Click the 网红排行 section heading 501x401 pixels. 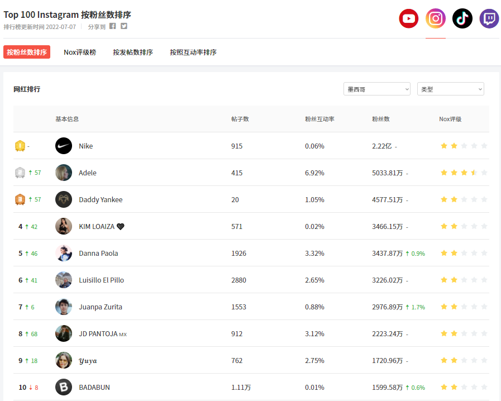[x=27, y=89]
